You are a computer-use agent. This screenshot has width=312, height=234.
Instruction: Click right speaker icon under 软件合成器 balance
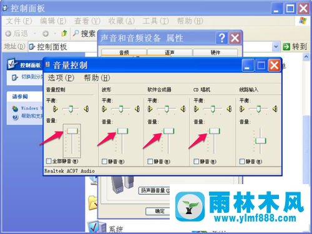pos(183,109)
